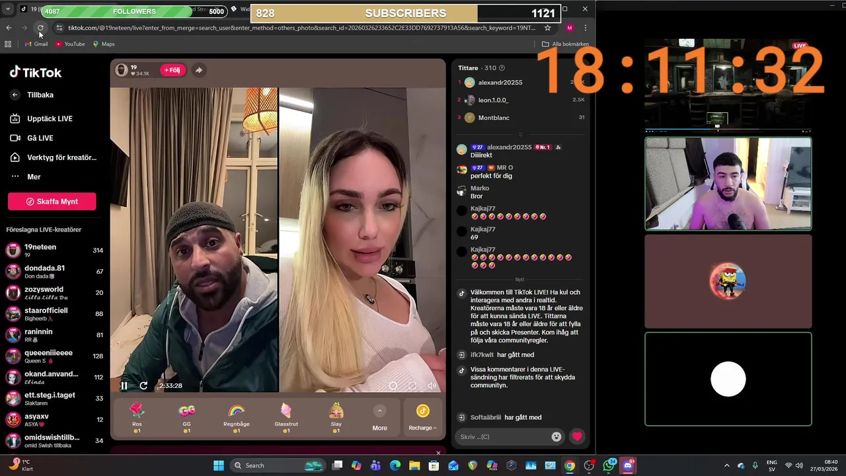Open the weather widget showing 1°C

click(x=20, y=465)
